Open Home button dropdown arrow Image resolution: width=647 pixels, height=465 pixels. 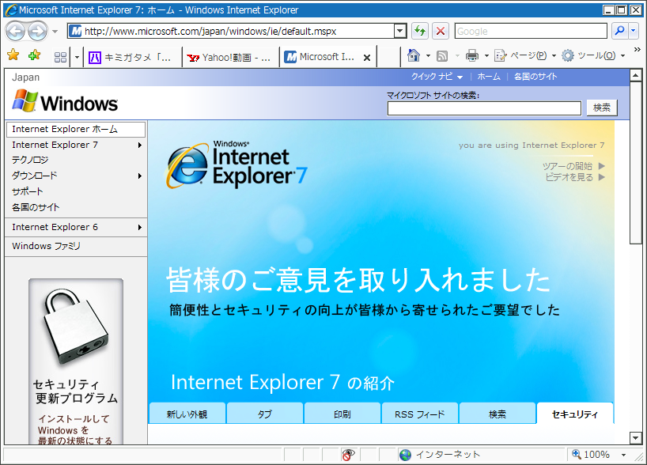click(x=428, y=55)
